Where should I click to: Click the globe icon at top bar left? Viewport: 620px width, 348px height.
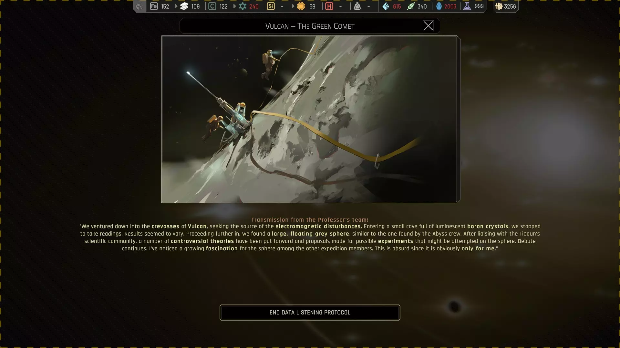point(139,6)
